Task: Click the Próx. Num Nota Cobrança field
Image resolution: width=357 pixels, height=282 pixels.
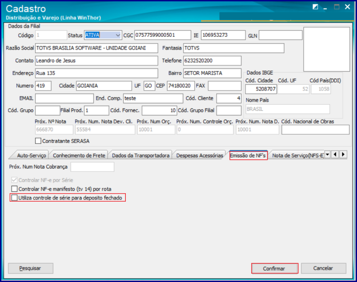Action: [92, 167]
